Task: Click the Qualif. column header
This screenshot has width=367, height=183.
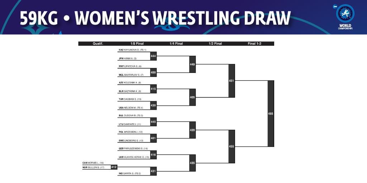Action: pos(98,44)
